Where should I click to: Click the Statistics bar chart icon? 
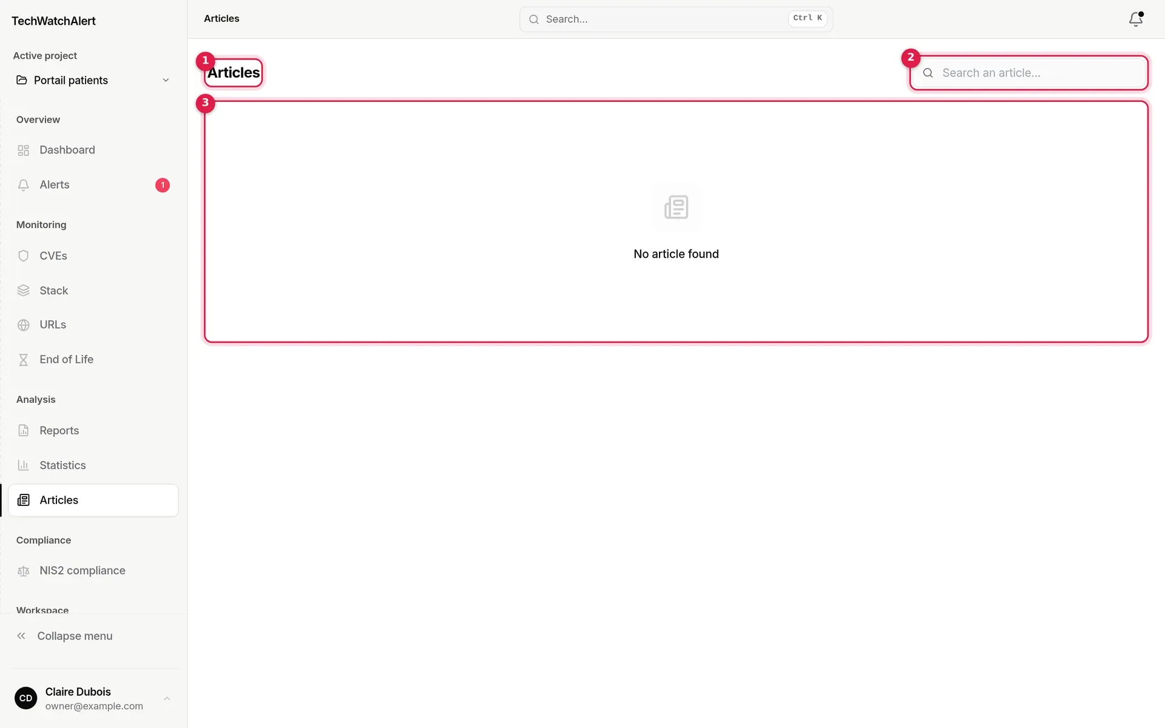click(24, 465)
